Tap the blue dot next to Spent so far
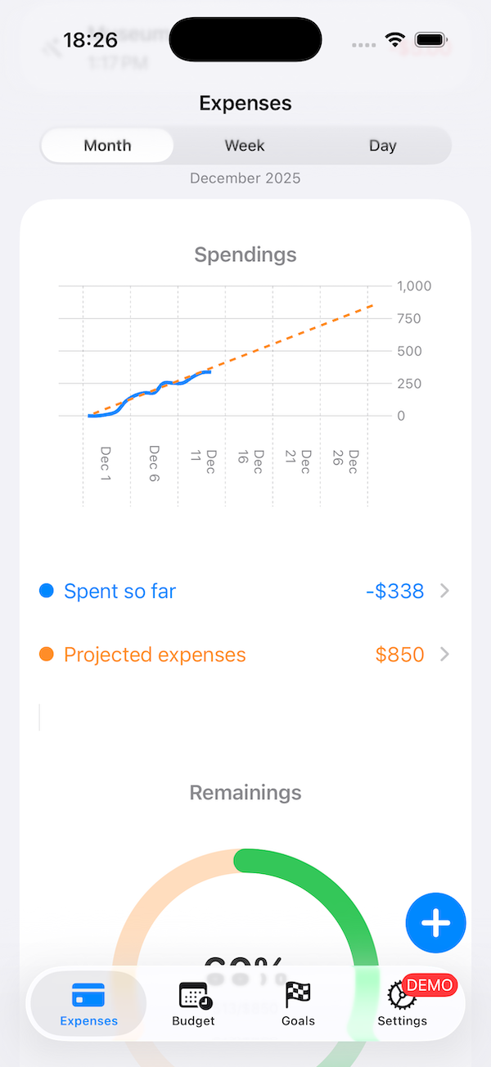 pyautogui.click(x=47, y=591)
